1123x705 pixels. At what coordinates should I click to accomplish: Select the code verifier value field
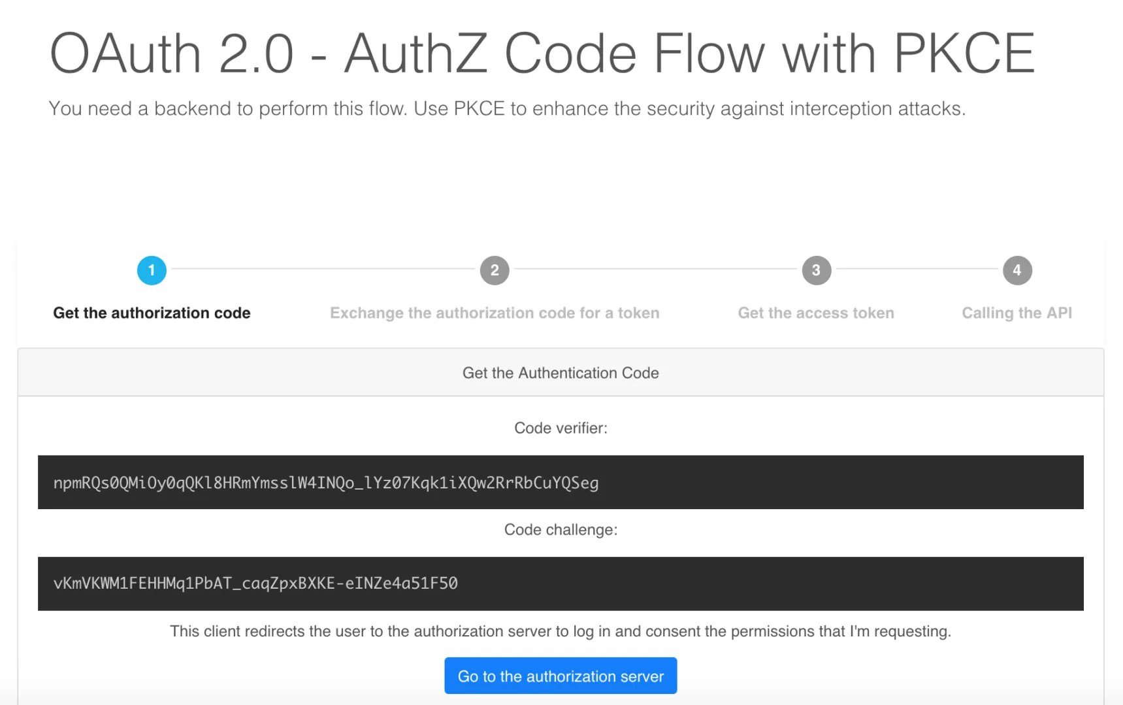[561, 482]
